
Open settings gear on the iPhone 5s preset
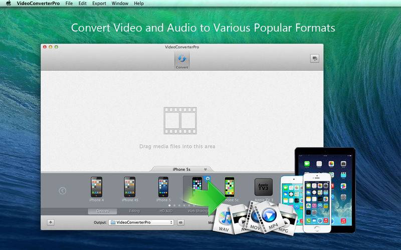click(208, 178)
